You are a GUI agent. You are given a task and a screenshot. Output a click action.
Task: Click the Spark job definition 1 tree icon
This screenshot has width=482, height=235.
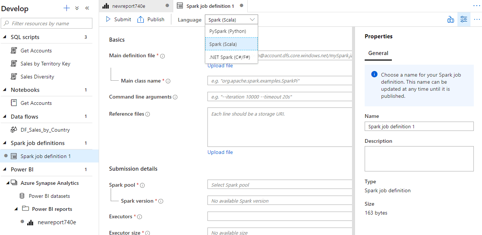pos(14,156)
